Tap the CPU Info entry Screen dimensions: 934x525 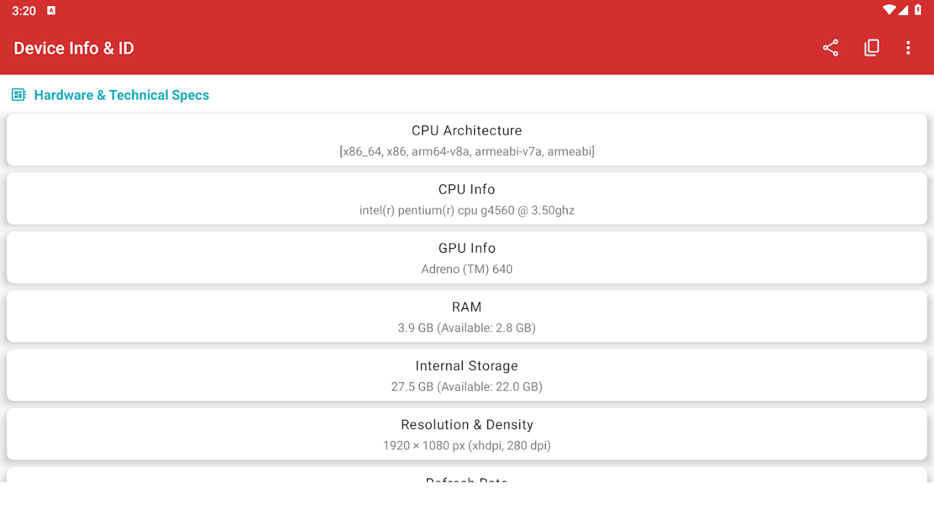click(466, 198)
